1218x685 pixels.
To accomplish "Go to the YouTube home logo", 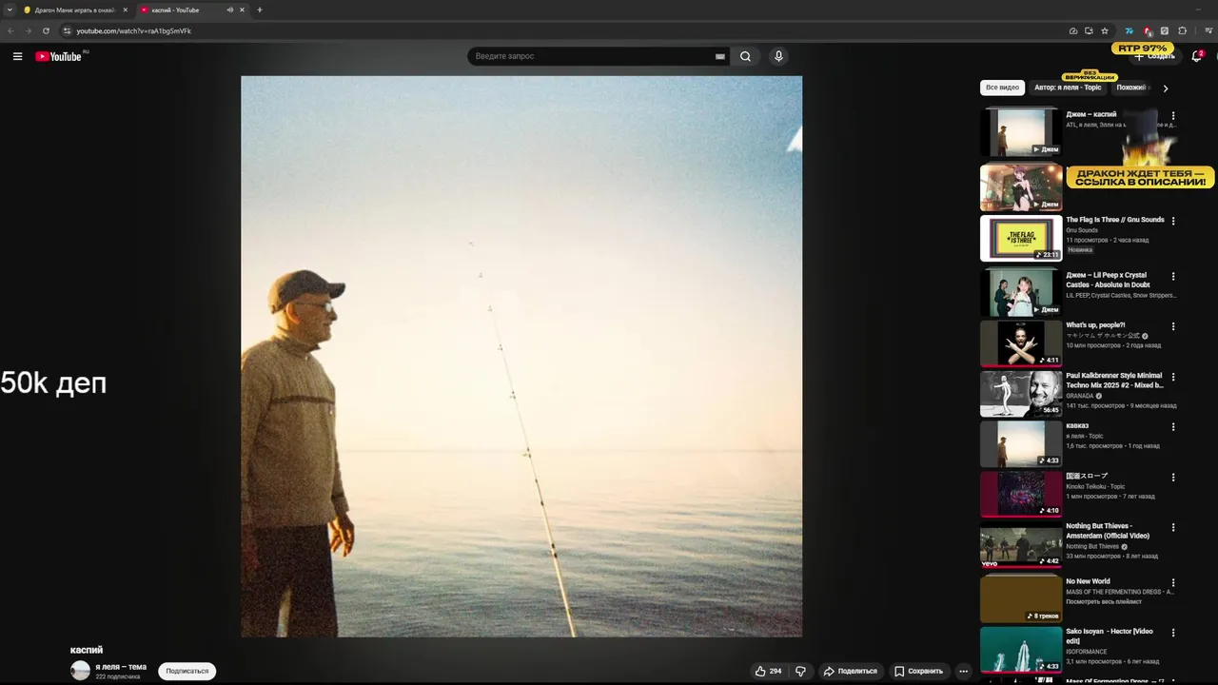I will [59, 56].
